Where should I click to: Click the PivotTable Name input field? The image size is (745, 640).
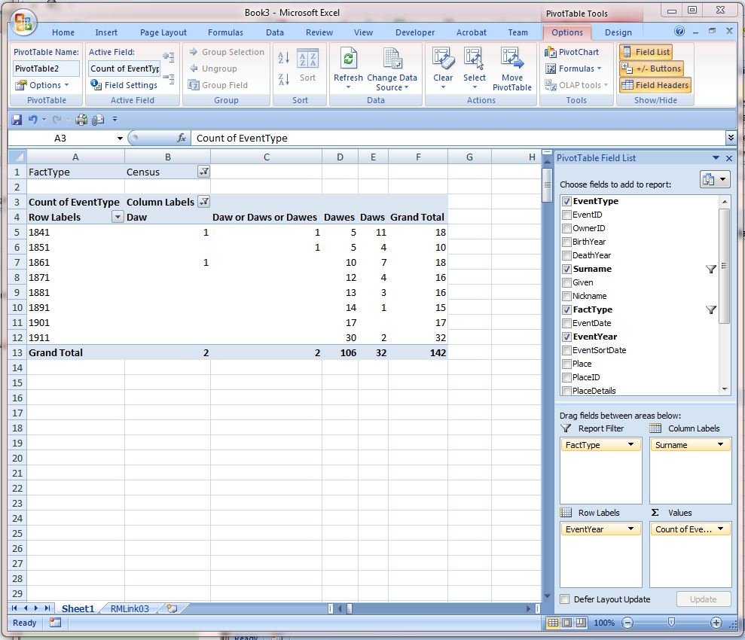[x=46, y=69]
